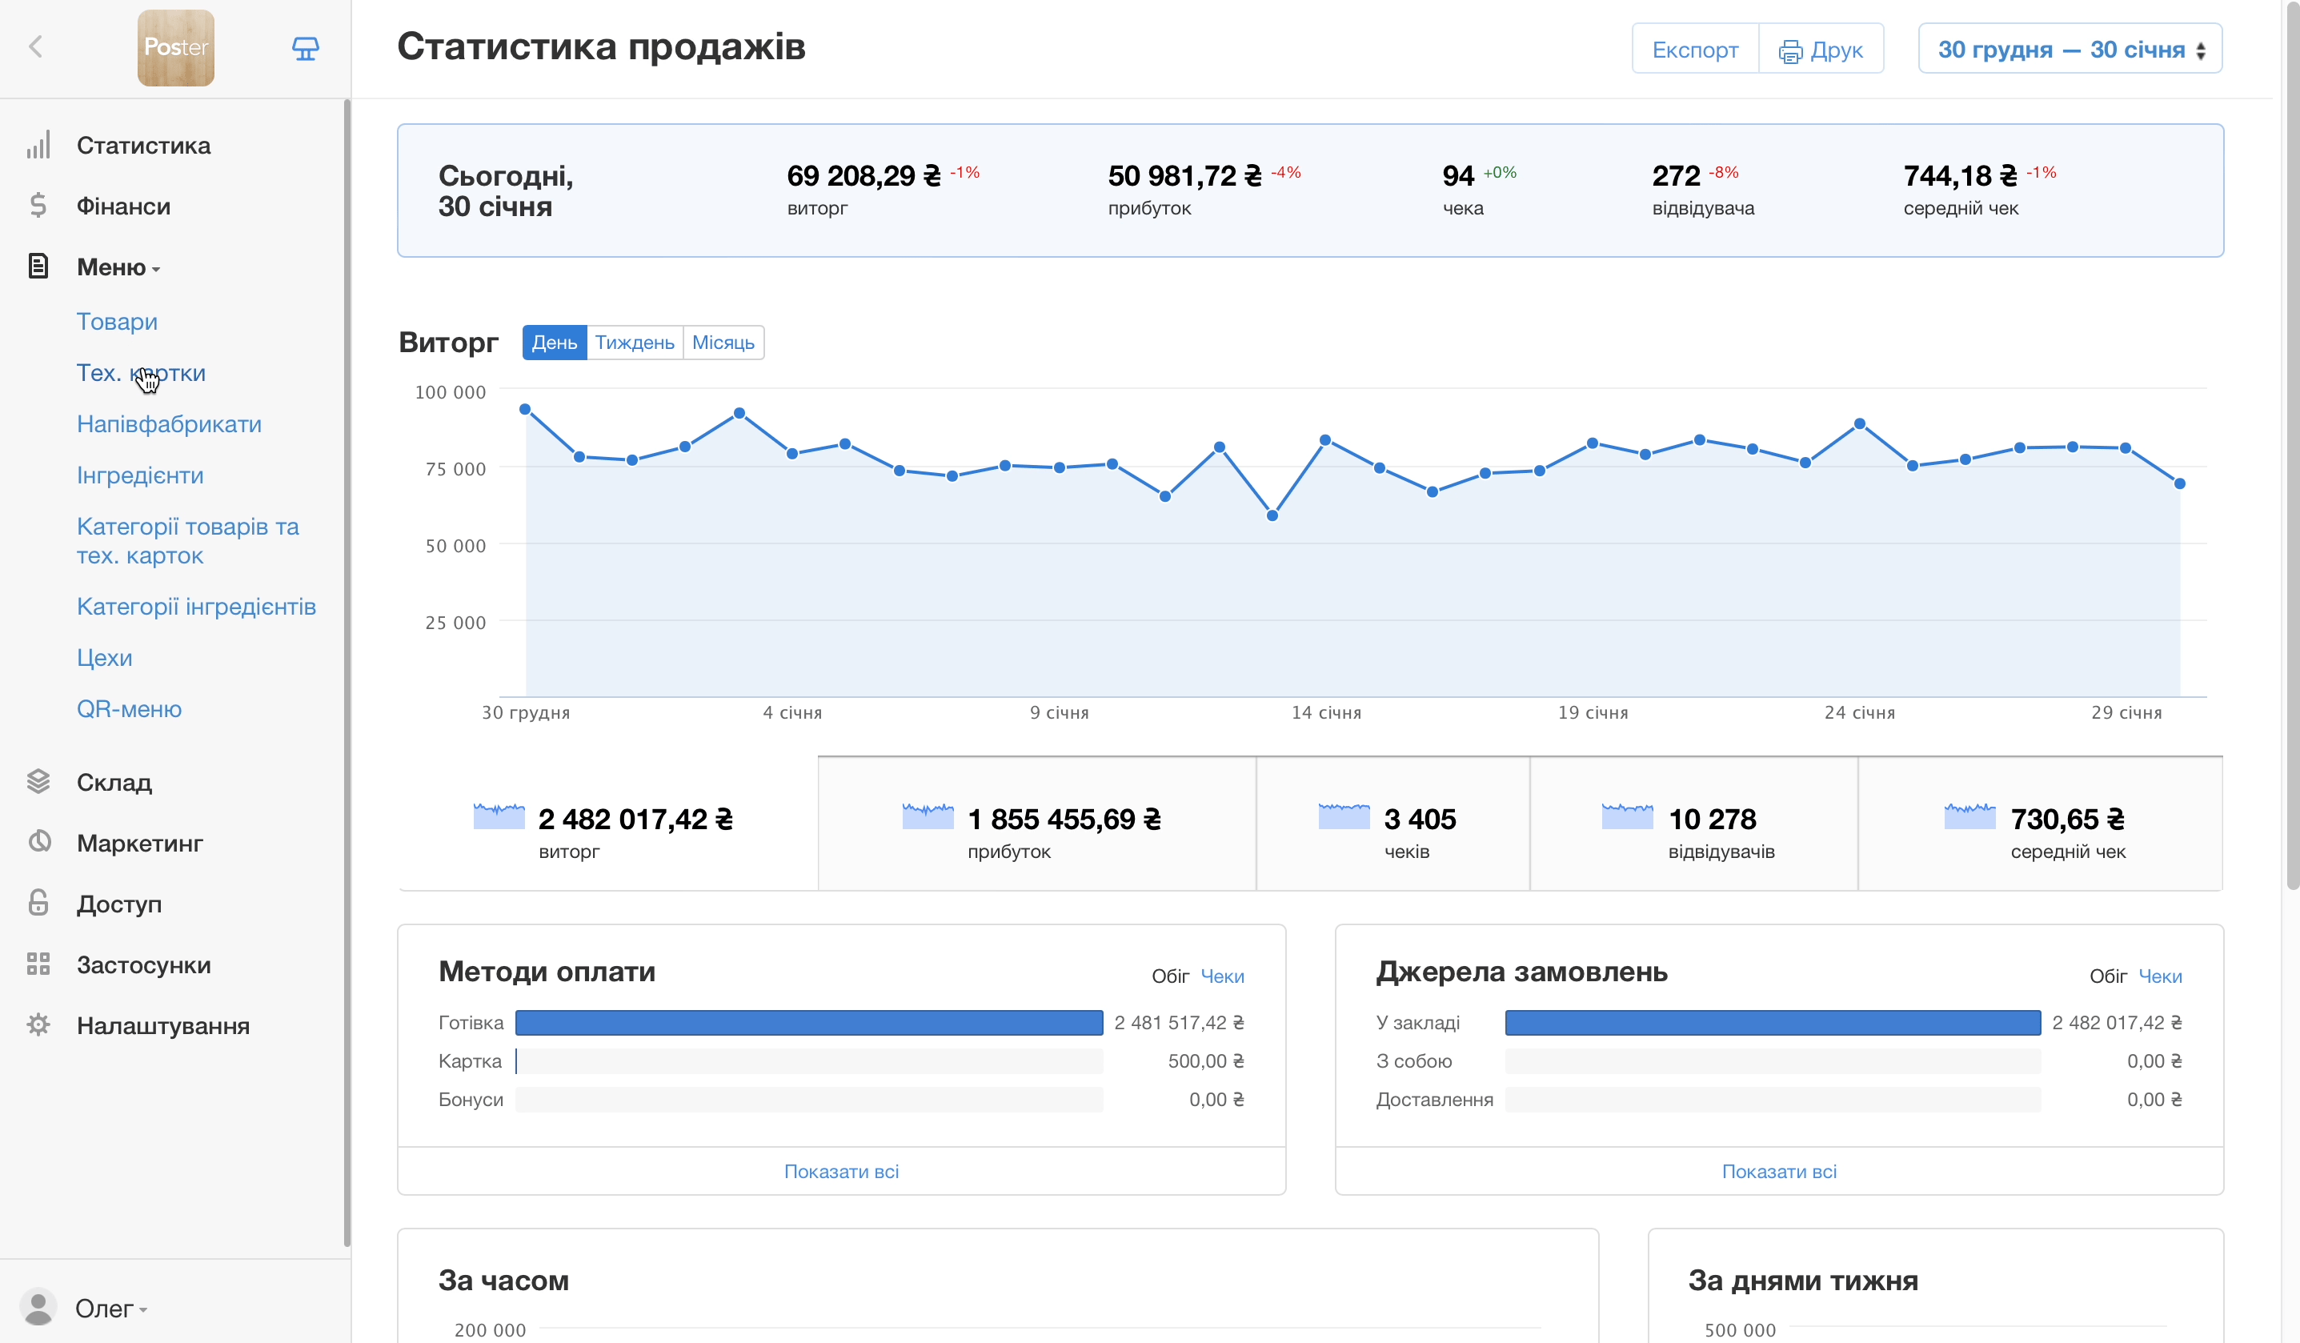Click the Access padlock icon
This screenshot has height=1343, width=2300.
[38, 903]
